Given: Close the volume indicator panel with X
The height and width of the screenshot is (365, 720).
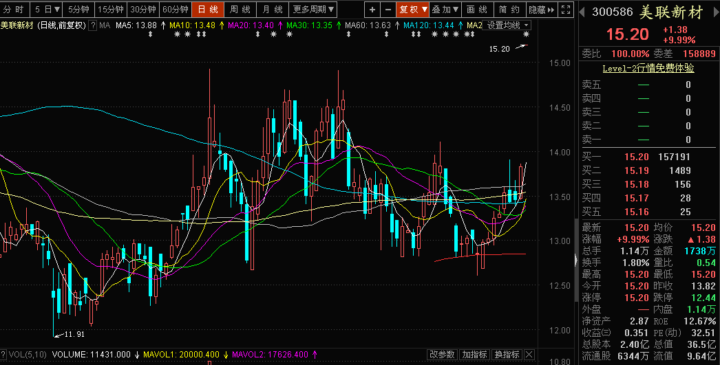Looking at the screenshot, I should click(x=529, y=355).
